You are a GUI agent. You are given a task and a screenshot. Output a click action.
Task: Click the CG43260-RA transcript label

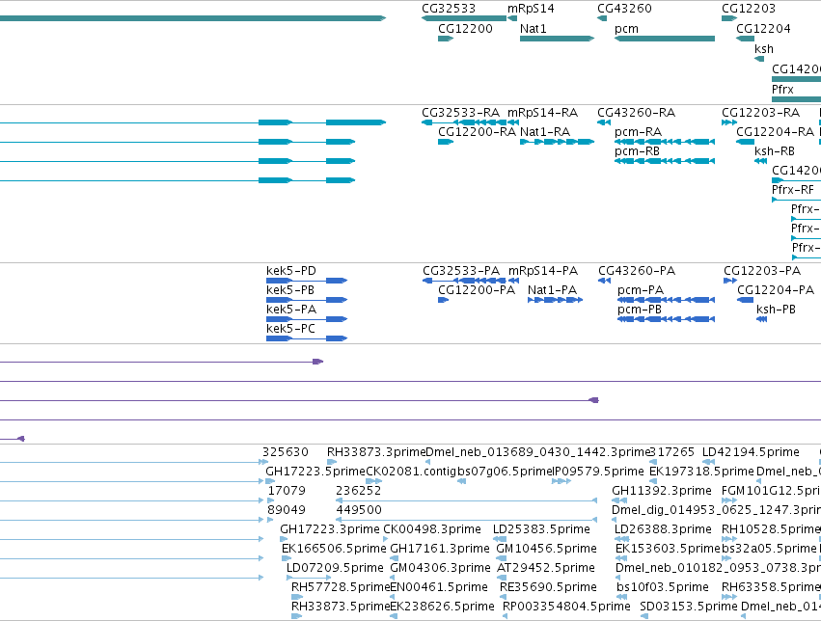click(x=637, y=113)
